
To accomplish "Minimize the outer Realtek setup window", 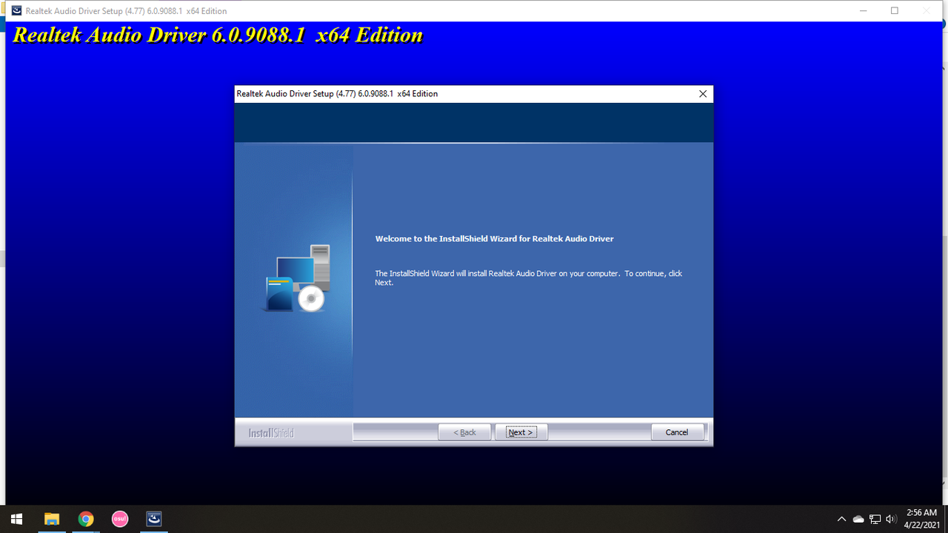I will click(864, 10).
